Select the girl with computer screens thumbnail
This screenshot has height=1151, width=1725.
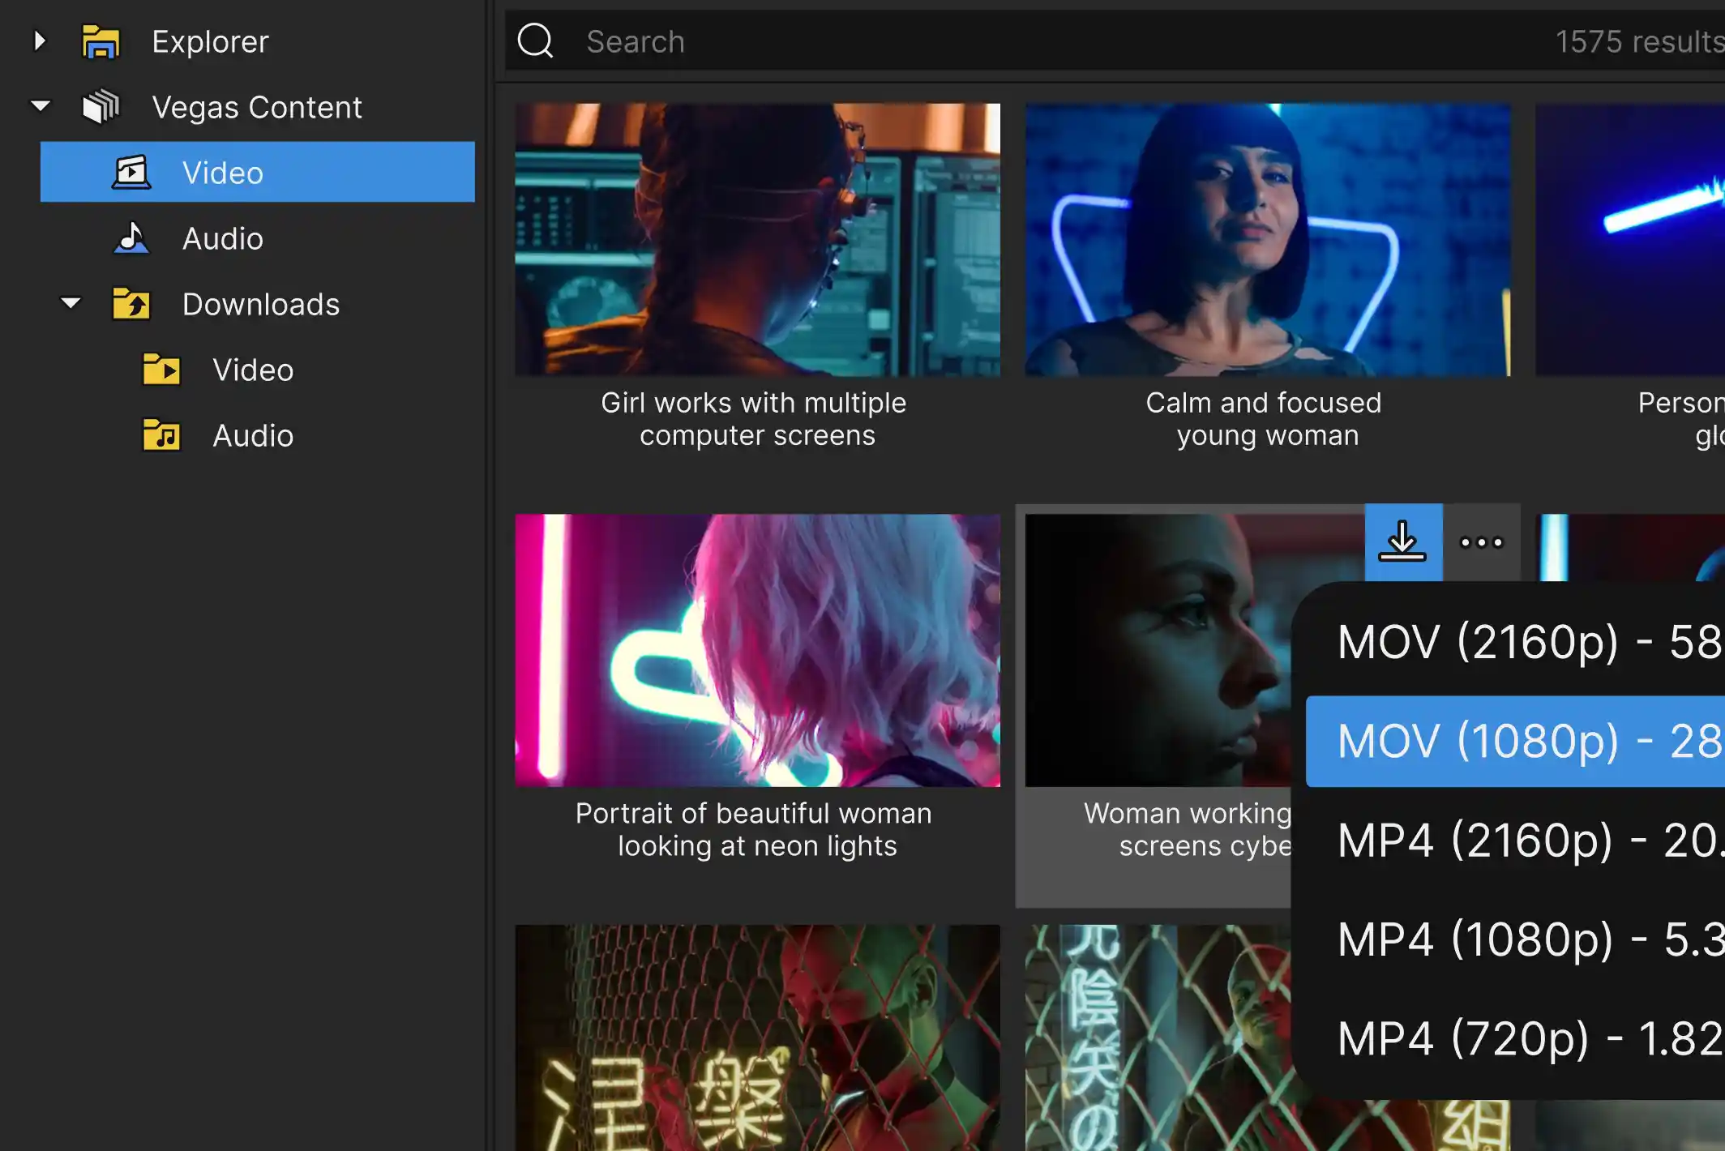[x=757, y=239]
